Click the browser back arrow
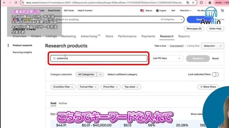The height and width of the screenshot is (128, 229). (4, 3)
